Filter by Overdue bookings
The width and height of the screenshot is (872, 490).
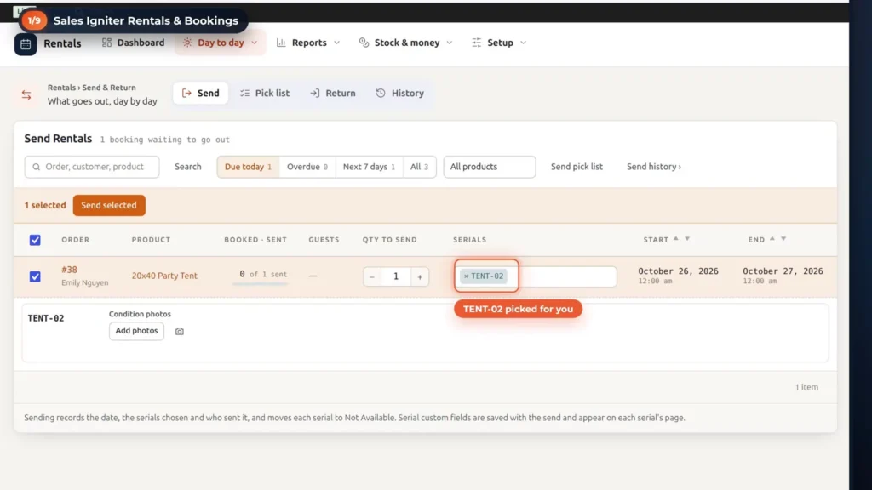coord(307,167)
